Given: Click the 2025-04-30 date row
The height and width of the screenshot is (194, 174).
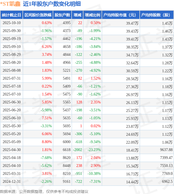Looking at the screenshot, I should point(12,150).
